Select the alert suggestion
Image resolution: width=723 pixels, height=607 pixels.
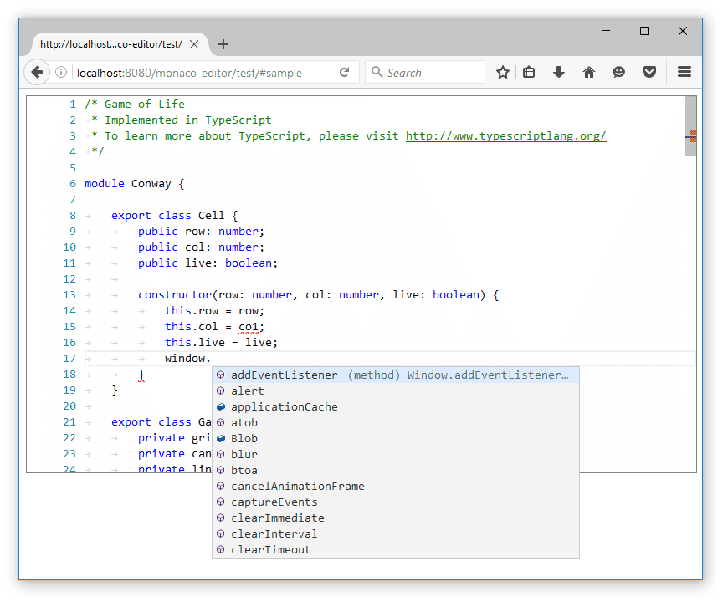click(x=247, y=390)
